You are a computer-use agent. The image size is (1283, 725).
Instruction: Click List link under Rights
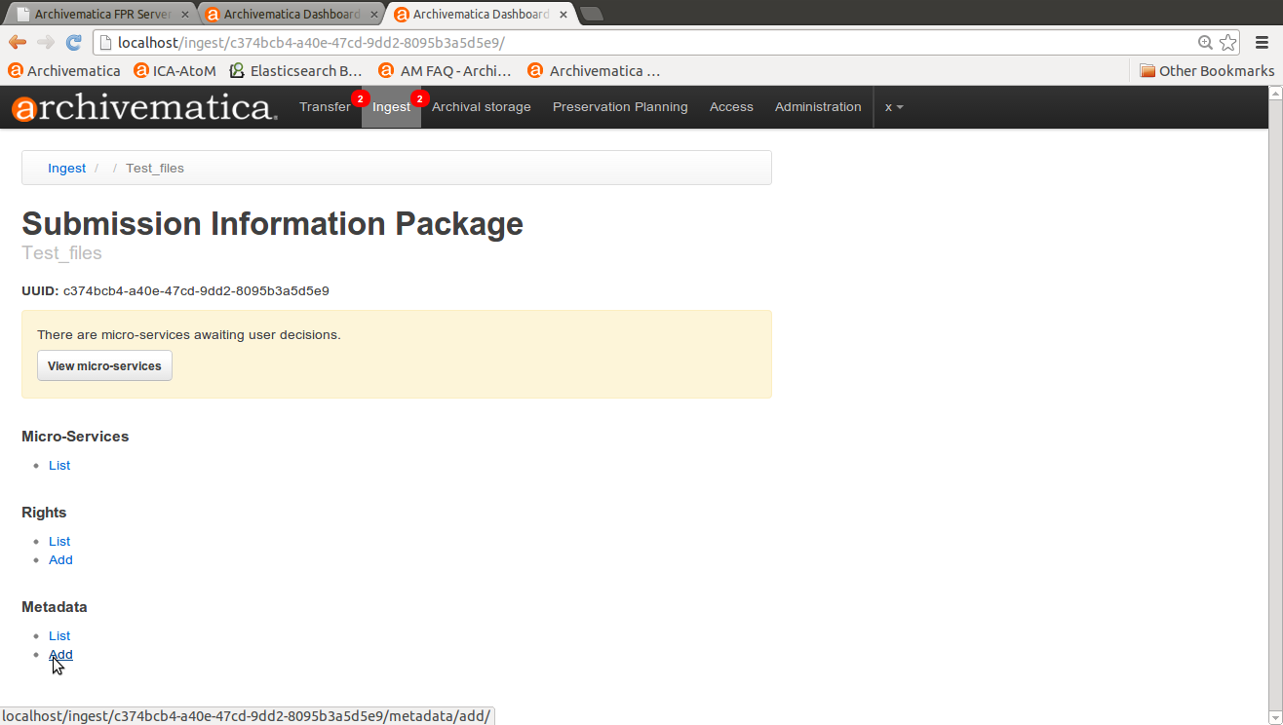click(59, 541)
